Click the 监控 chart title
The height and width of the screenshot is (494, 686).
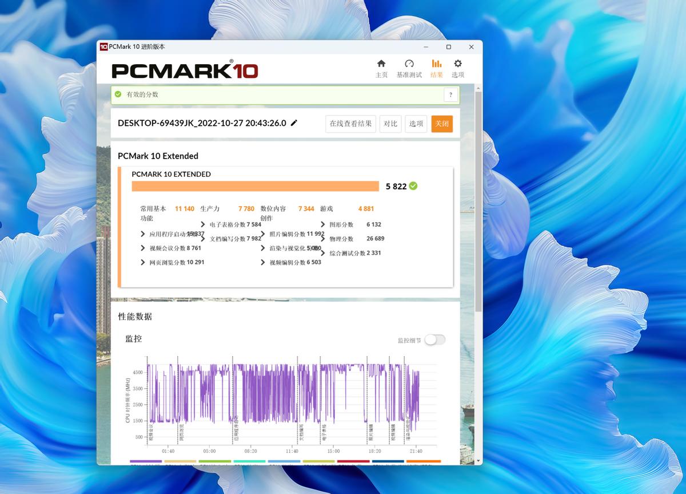[x=134, y=339]
